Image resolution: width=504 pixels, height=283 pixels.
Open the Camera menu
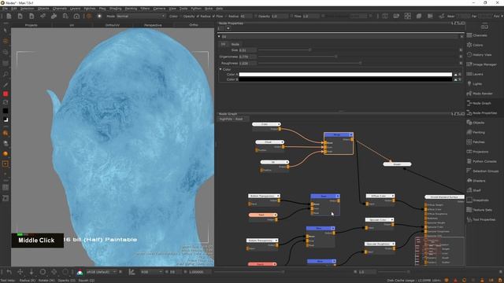point(159,9)
